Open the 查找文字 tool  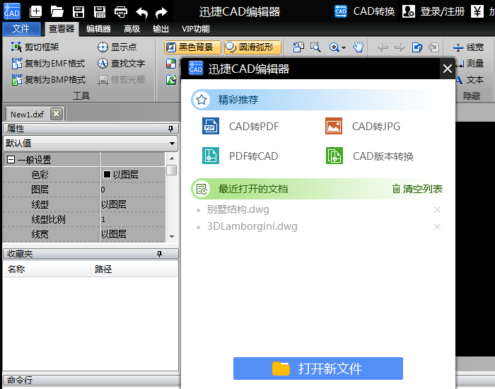(121, 64)
